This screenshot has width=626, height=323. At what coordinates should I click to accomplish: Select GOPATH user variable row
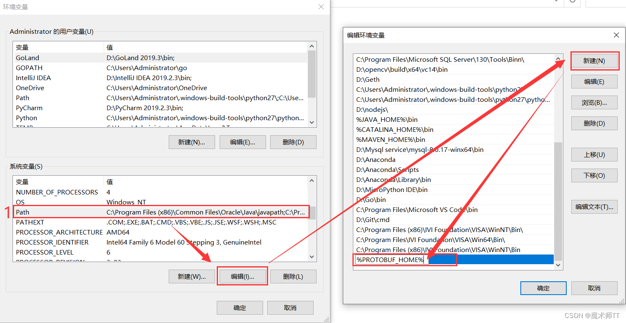pyautogui.click(x=160, y=68)
